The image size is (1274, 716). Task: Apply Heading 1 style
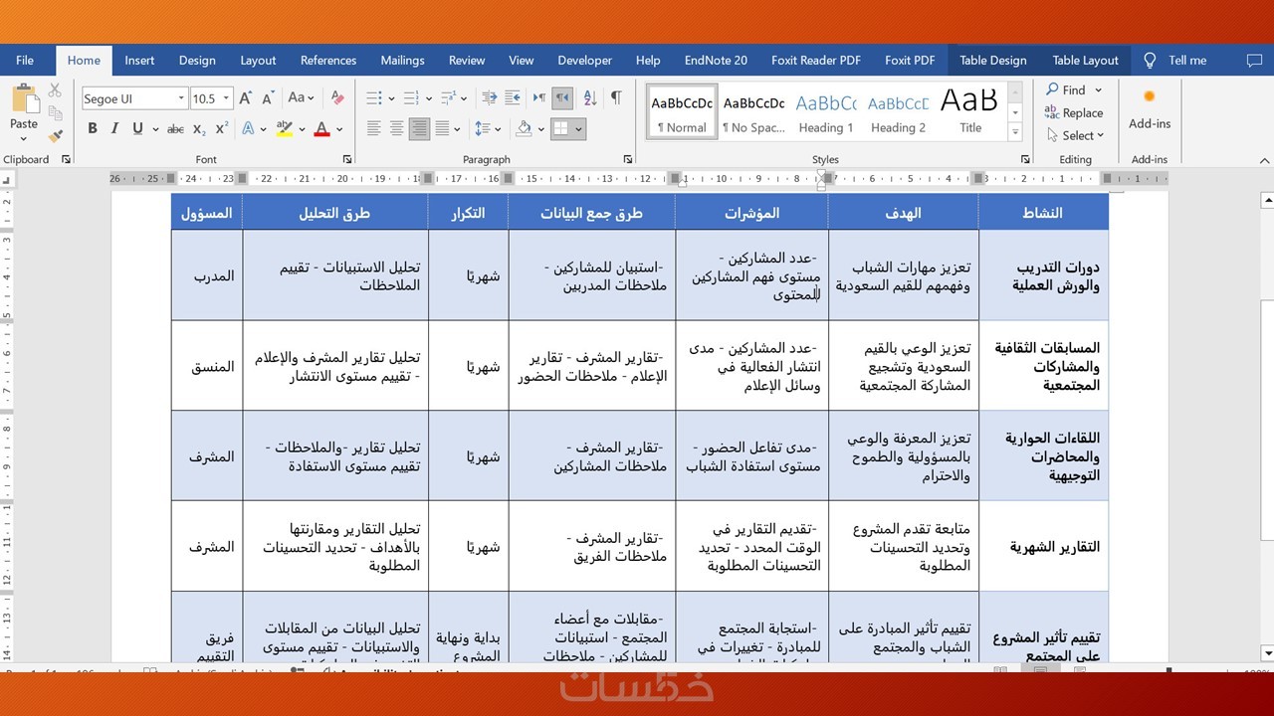826,111
